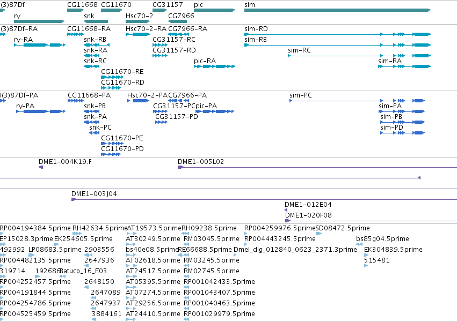Select the Hsc70-2 gene label
Viewport: 457px width, 322px height.
click(139, 16)
